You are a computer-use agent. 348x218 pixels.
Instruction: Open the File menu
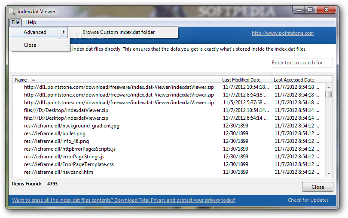(15, 22)
